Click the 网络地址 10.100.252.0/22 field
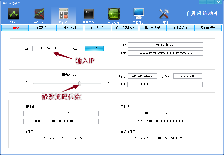 [x=61, y=113]
